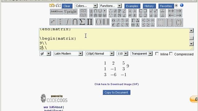
Task: Enable the Inline checkbox
Action: click(157, 54)
